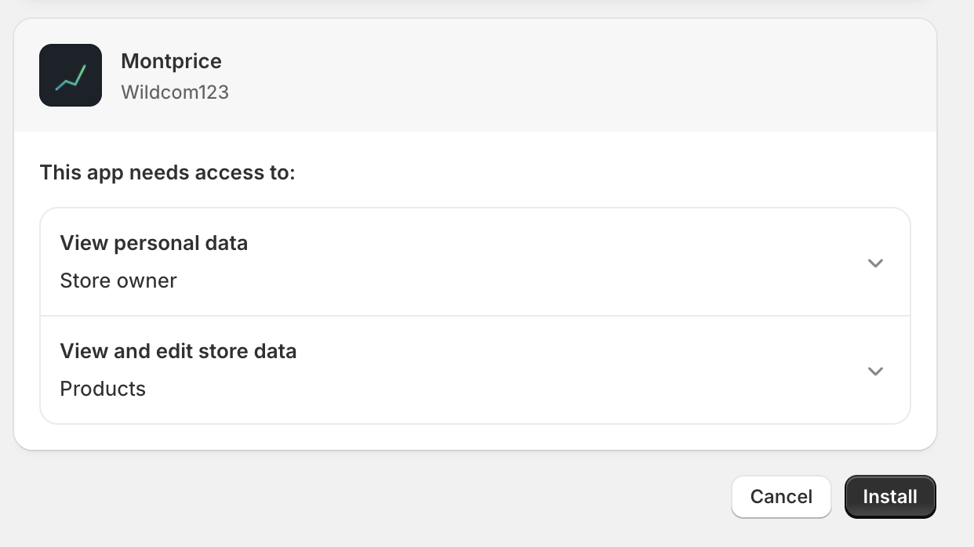Select the View personal data heading

tap(154, 243)
